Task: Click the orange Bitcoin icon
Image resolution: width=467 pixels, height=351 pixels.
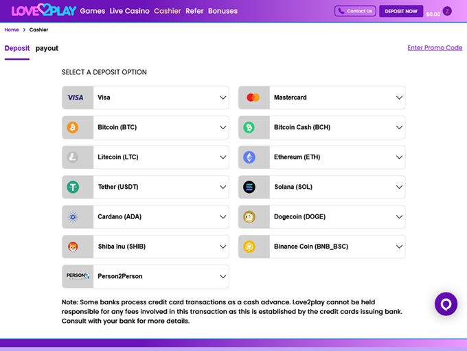Action: point(72,128)
